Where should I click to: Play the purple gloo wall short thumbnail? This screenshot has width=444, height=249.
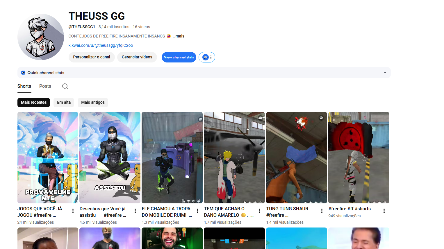(x=172, y=157)
